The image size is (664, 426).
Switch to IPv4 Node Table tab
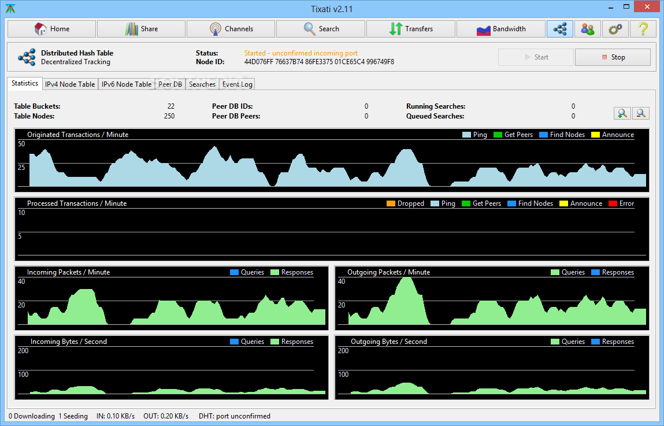click(x=70, y=84)
